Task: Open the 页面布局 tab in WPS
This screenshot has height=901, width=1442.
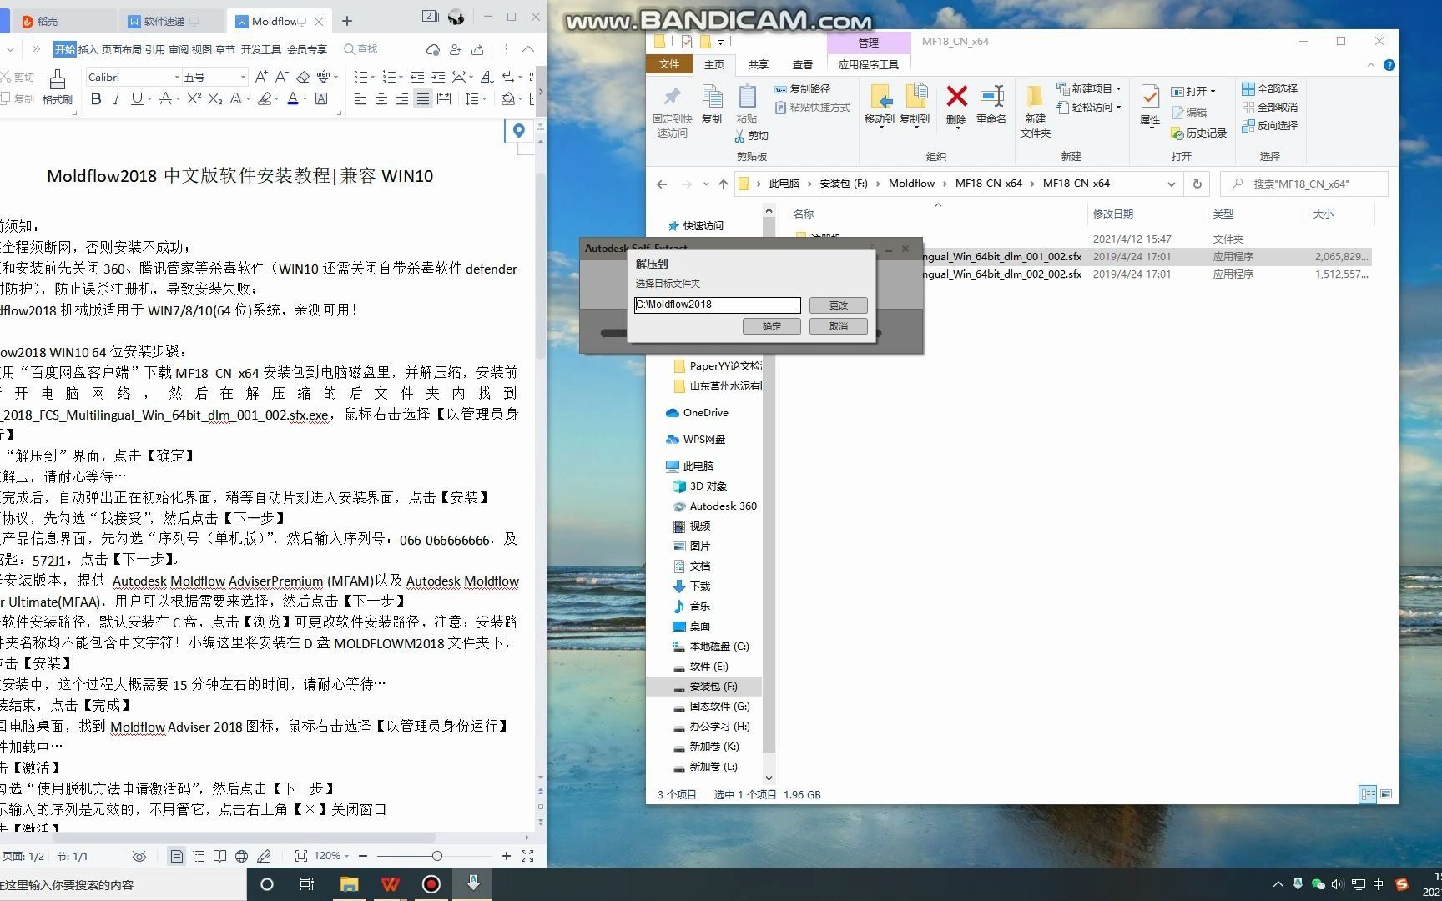Action: click(122, 49)
